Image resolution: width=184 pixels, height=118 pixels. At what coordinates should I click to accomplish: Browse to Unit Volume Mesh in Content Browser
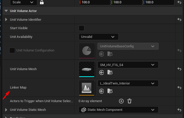[x=110, y=72]
